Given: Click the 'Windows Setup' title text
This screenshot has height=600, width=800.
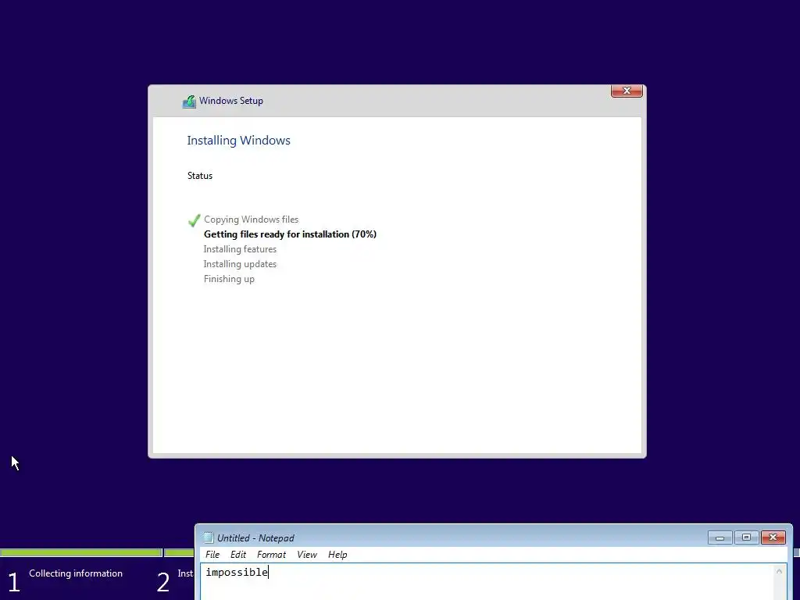Looking at the screenshot, I should (x=231, y=101).
